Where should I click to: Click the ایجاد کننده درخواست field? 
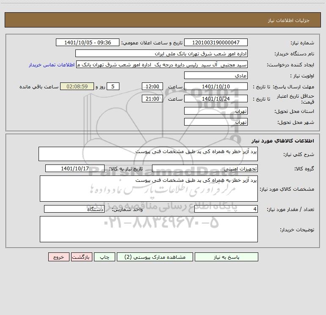click(x=162, y=64)
